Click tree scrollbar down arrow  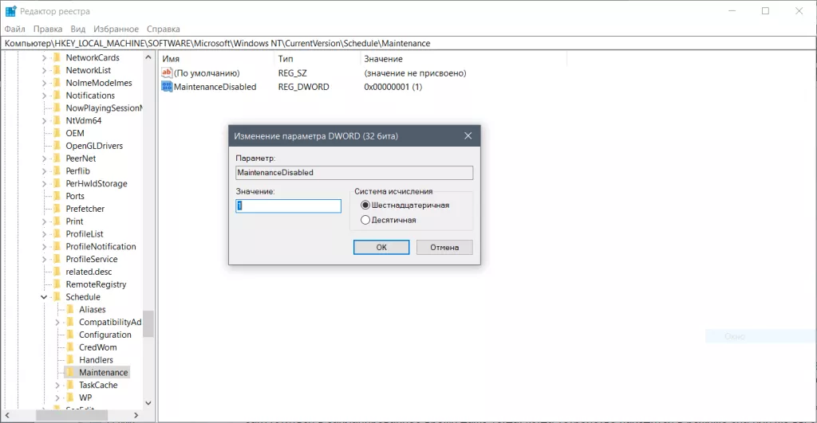148,403
